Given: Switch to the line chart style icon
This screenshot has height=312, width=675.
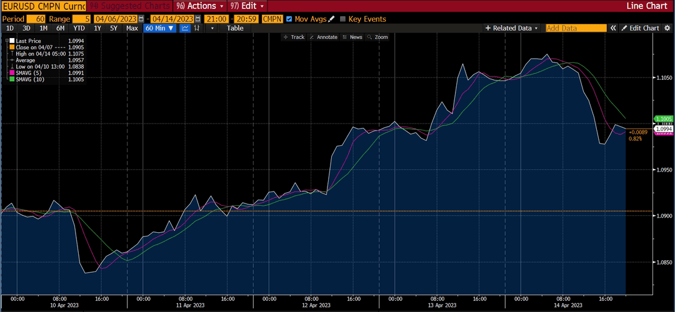Looking at the screenshot, I should pos(185,28).
